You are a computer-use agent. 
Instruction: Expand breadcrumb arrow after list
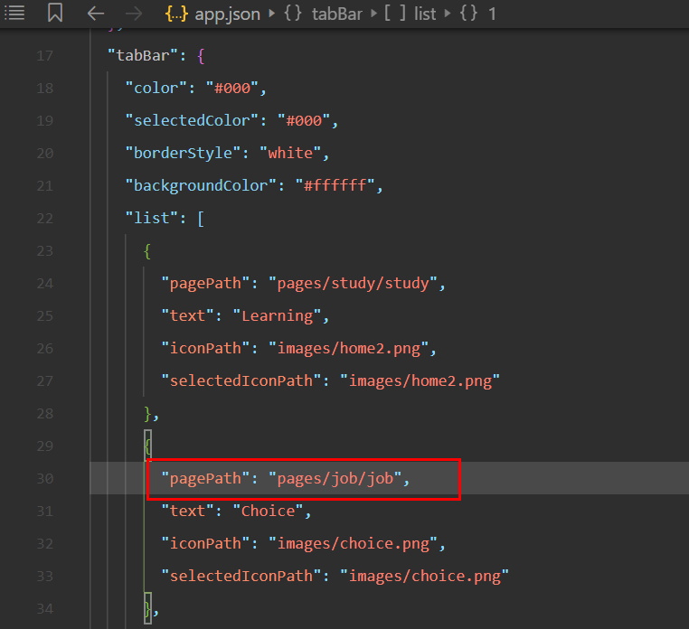[448, 14]
